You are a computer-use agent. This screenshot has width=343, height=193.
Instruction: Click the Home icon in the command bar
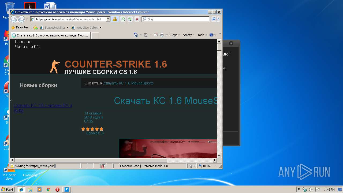click(136, 35)
